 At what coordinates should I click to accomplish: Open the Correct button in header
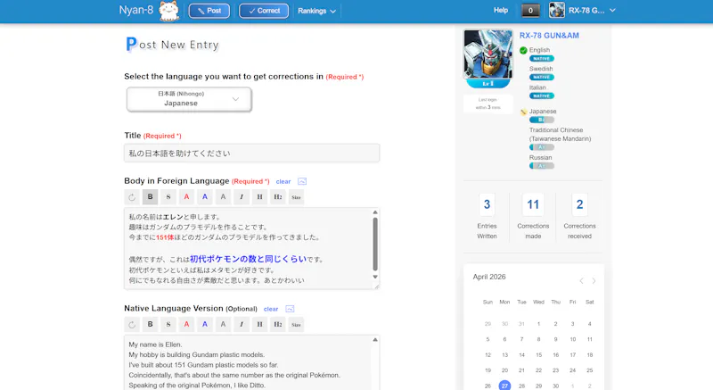[x=264, y=11]
